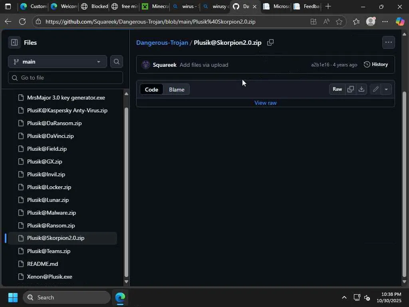Expand the edit file options dropdown arrow
The height and width of the screenshot is (307, 409).
386,89
